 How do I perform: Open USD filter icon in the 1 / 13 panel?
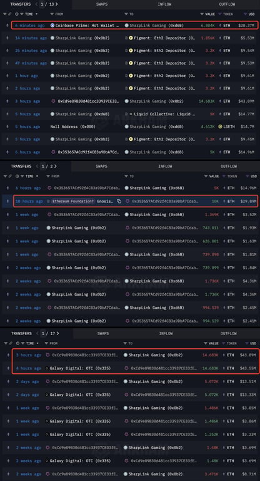click(245, 14)
